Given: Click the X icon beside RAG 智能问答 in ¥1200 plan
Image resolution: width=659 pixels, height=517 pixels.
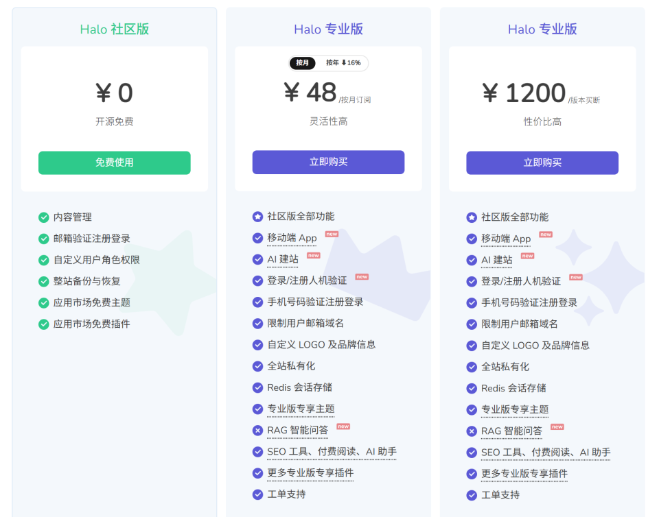Looking at the screenshot, I should 472,431.
